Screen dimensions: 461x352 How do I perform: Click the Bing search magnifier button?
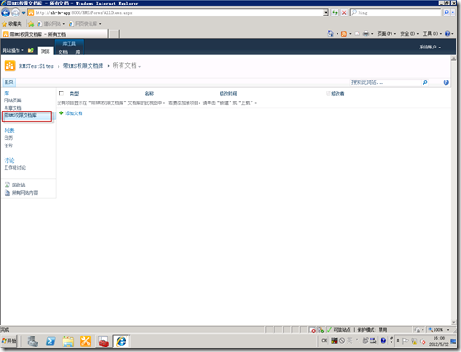446,13
